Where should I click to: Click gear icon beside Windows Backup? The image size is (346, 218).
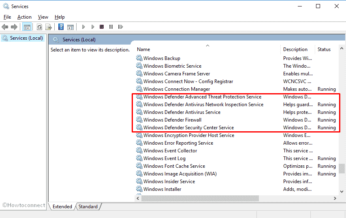pos(139,58)
